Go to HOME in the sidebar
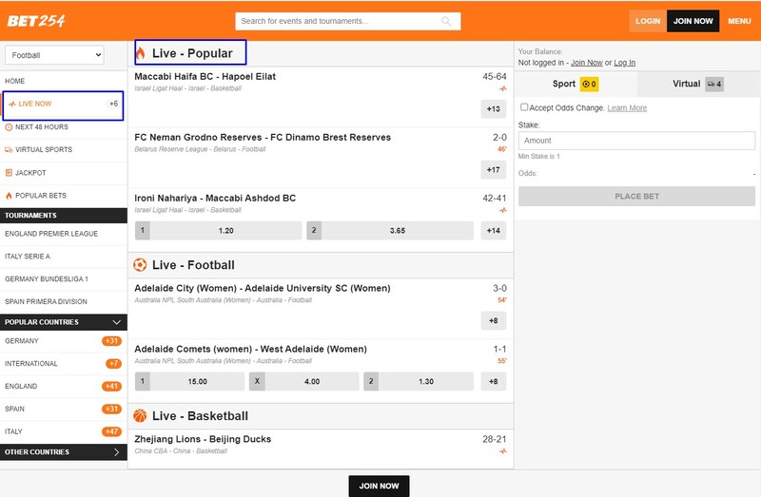 point(64,81)
